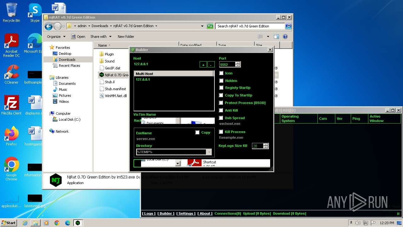Toggle the Copy checkbox next to ExeName
The image size is (403, 227).
[197, 132]
